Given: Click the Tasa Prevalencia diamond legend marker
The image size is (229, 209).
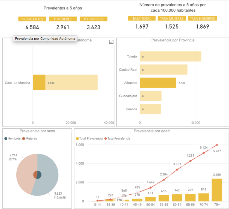Looking at the screenshot, I should point(106,138).
